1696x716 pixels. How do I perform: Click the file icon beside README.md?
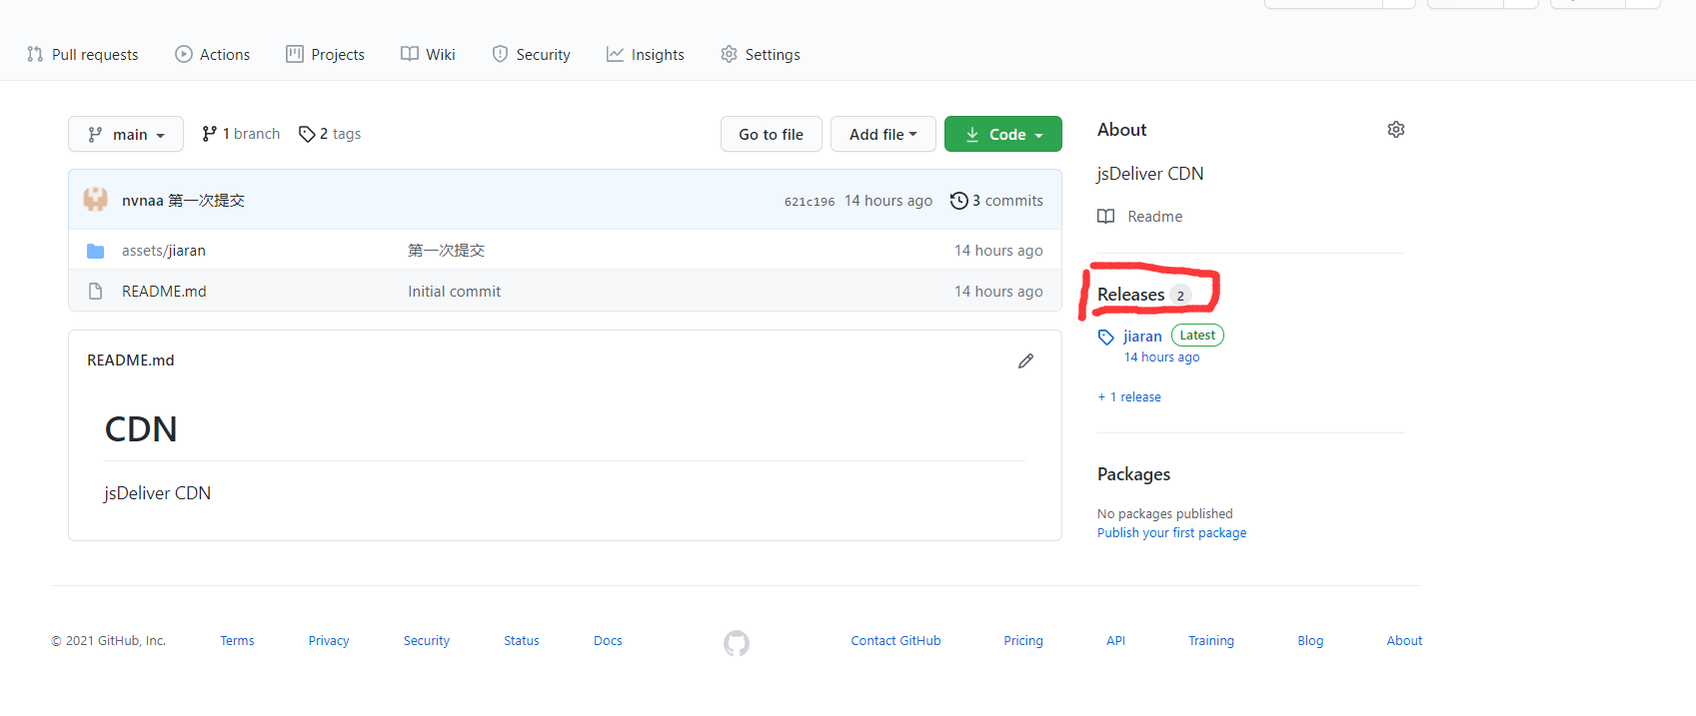(x=96, y=292)
